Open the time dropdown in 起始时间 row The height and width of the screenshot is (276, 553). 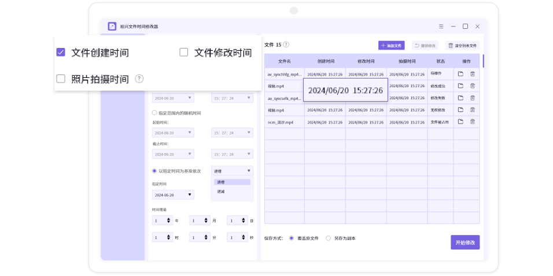tap(232, 133)
